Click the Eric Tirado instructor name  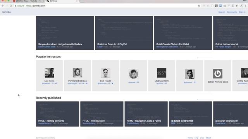105,81
